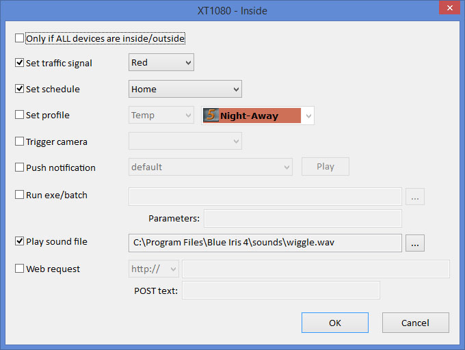Dismiss dialog with Cancel button
Image resolution: width=465 pixels, height=350 pixels.
coord(415,323)
